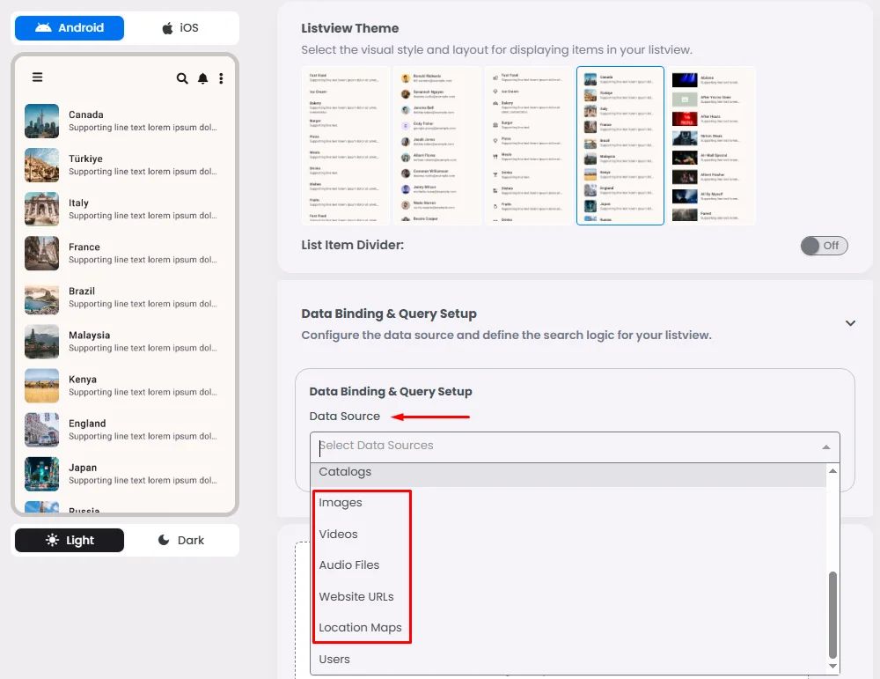Click the Japan night street thumbnail
Viewport: 880px width, 679px height.
(41, 474)
